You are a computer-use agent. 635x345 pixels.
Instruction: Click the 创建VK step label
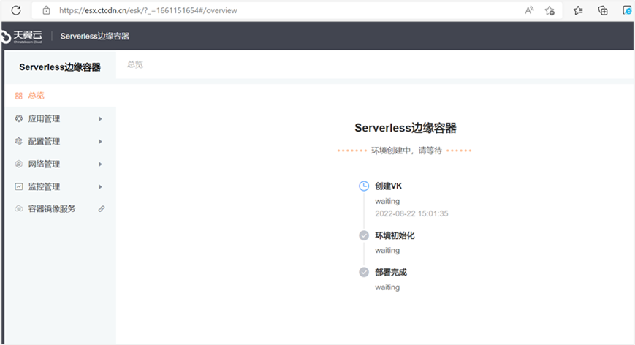tap(388, 186)
